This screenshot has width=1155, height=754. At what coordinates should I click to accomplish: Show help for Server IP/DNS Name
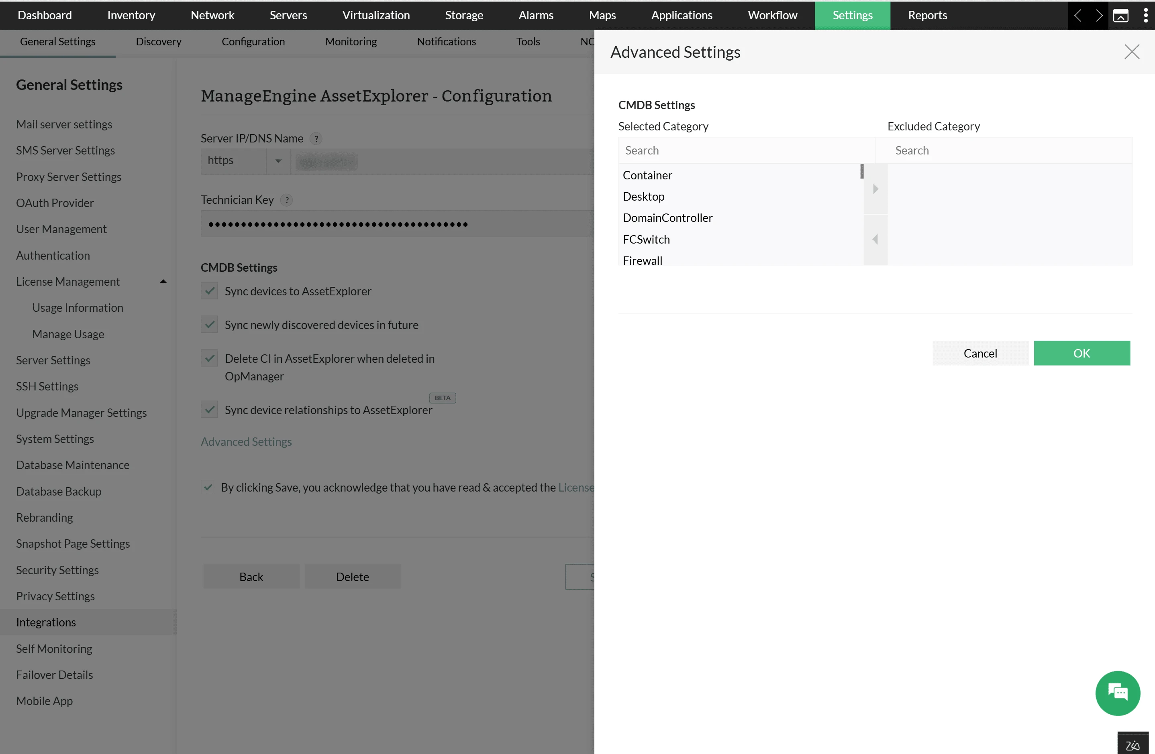click(316, 139)
